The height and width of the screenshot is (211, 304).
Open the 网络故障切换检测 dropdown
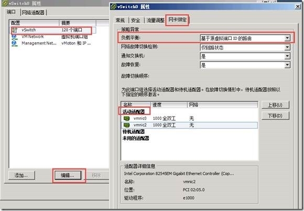[288, 47]
